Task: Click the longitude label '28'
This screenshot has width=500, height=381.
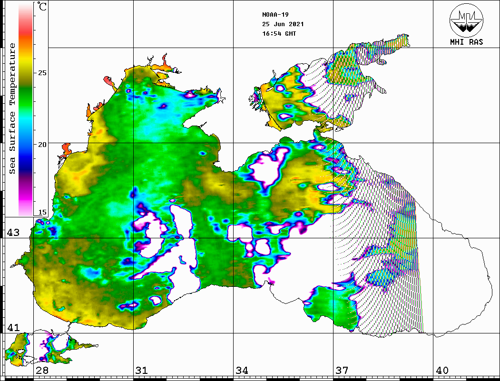Action: coord(42,370)
